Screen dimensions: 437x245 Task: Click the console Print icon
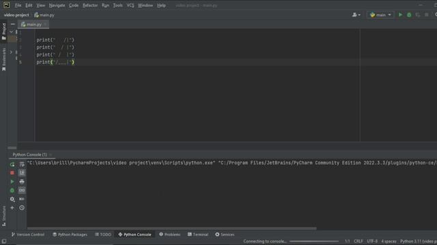click(x=22, y=182)
